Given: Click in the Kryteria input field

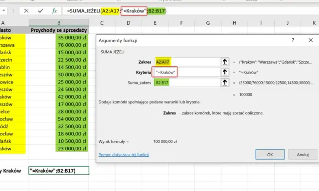Looking at the screenshot, I should click(187, 72).
